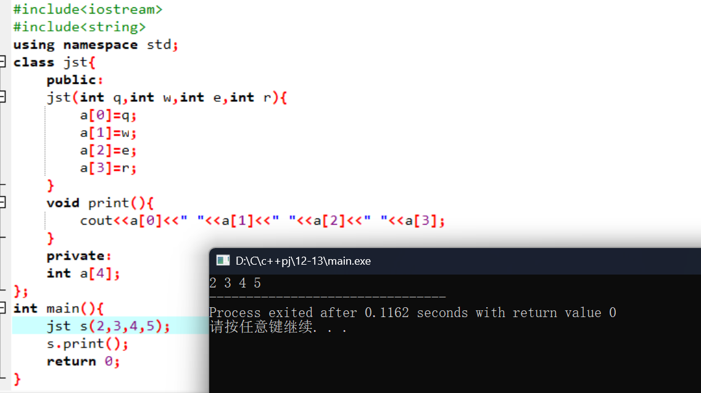Collapse the int main() fold marker

tap(2, 308)
